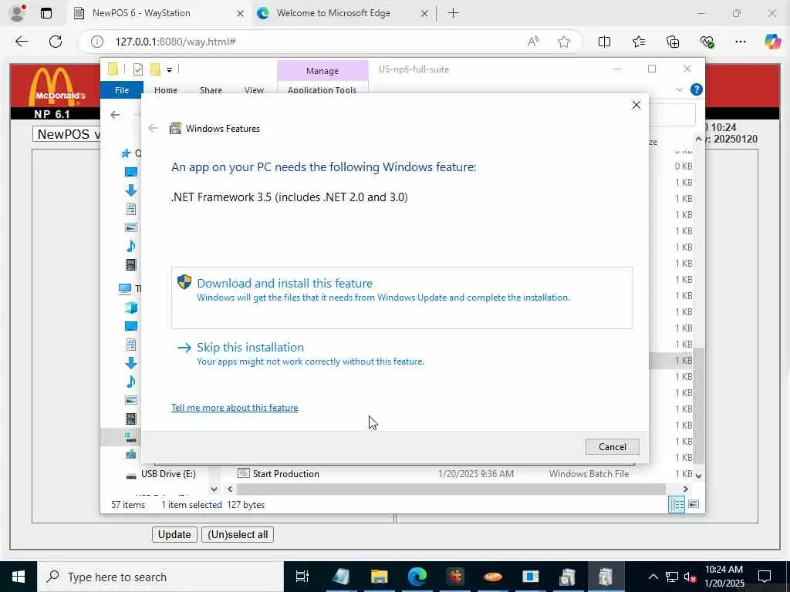Click Download and install this feature

(402, 298)
